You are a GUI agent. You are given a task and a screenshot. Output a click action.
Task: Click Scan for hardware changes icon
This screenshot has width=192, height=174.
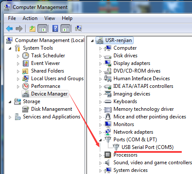79,28
